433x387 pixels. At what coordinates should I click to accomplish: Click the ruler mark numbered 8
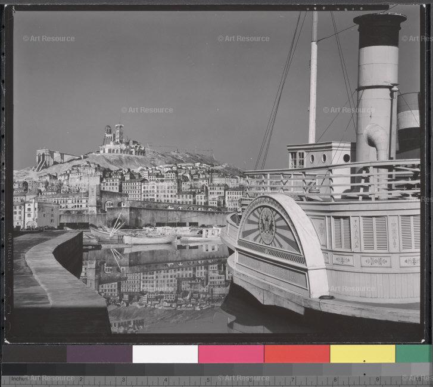click(x=335, y=379)
